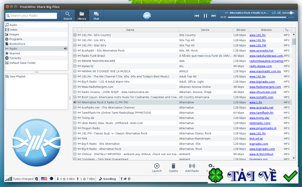Click the Add Radio icon

[192, 166]
